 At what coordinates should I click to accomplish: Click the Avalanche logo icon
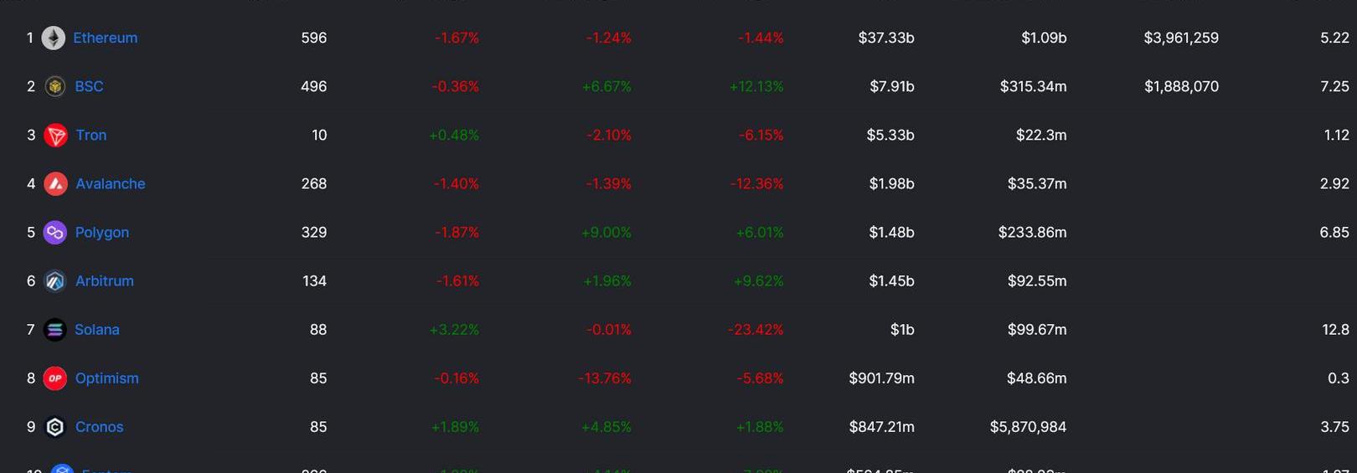coord(55,183)
